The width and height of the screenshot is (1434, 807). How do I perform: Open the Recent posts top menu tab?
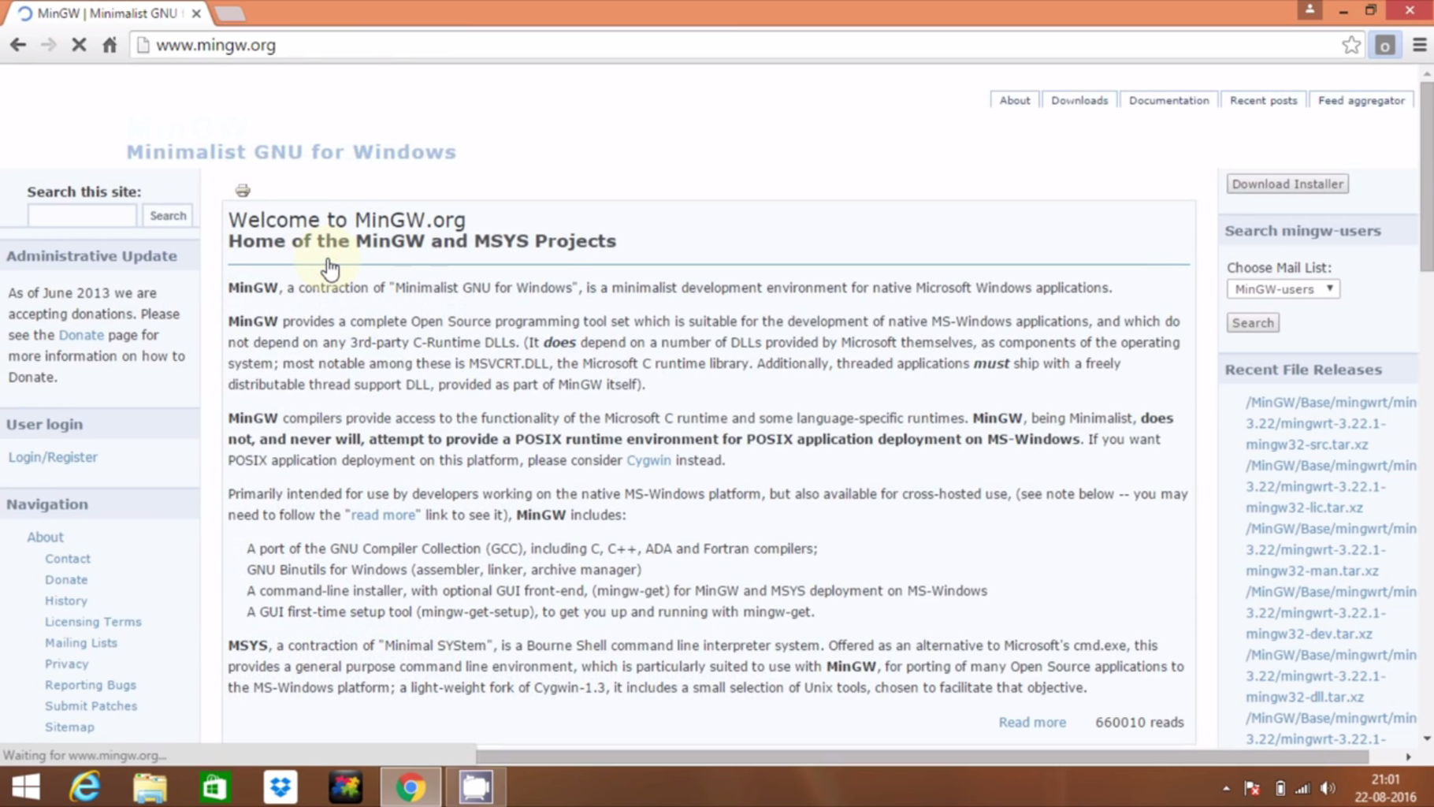1263,100
